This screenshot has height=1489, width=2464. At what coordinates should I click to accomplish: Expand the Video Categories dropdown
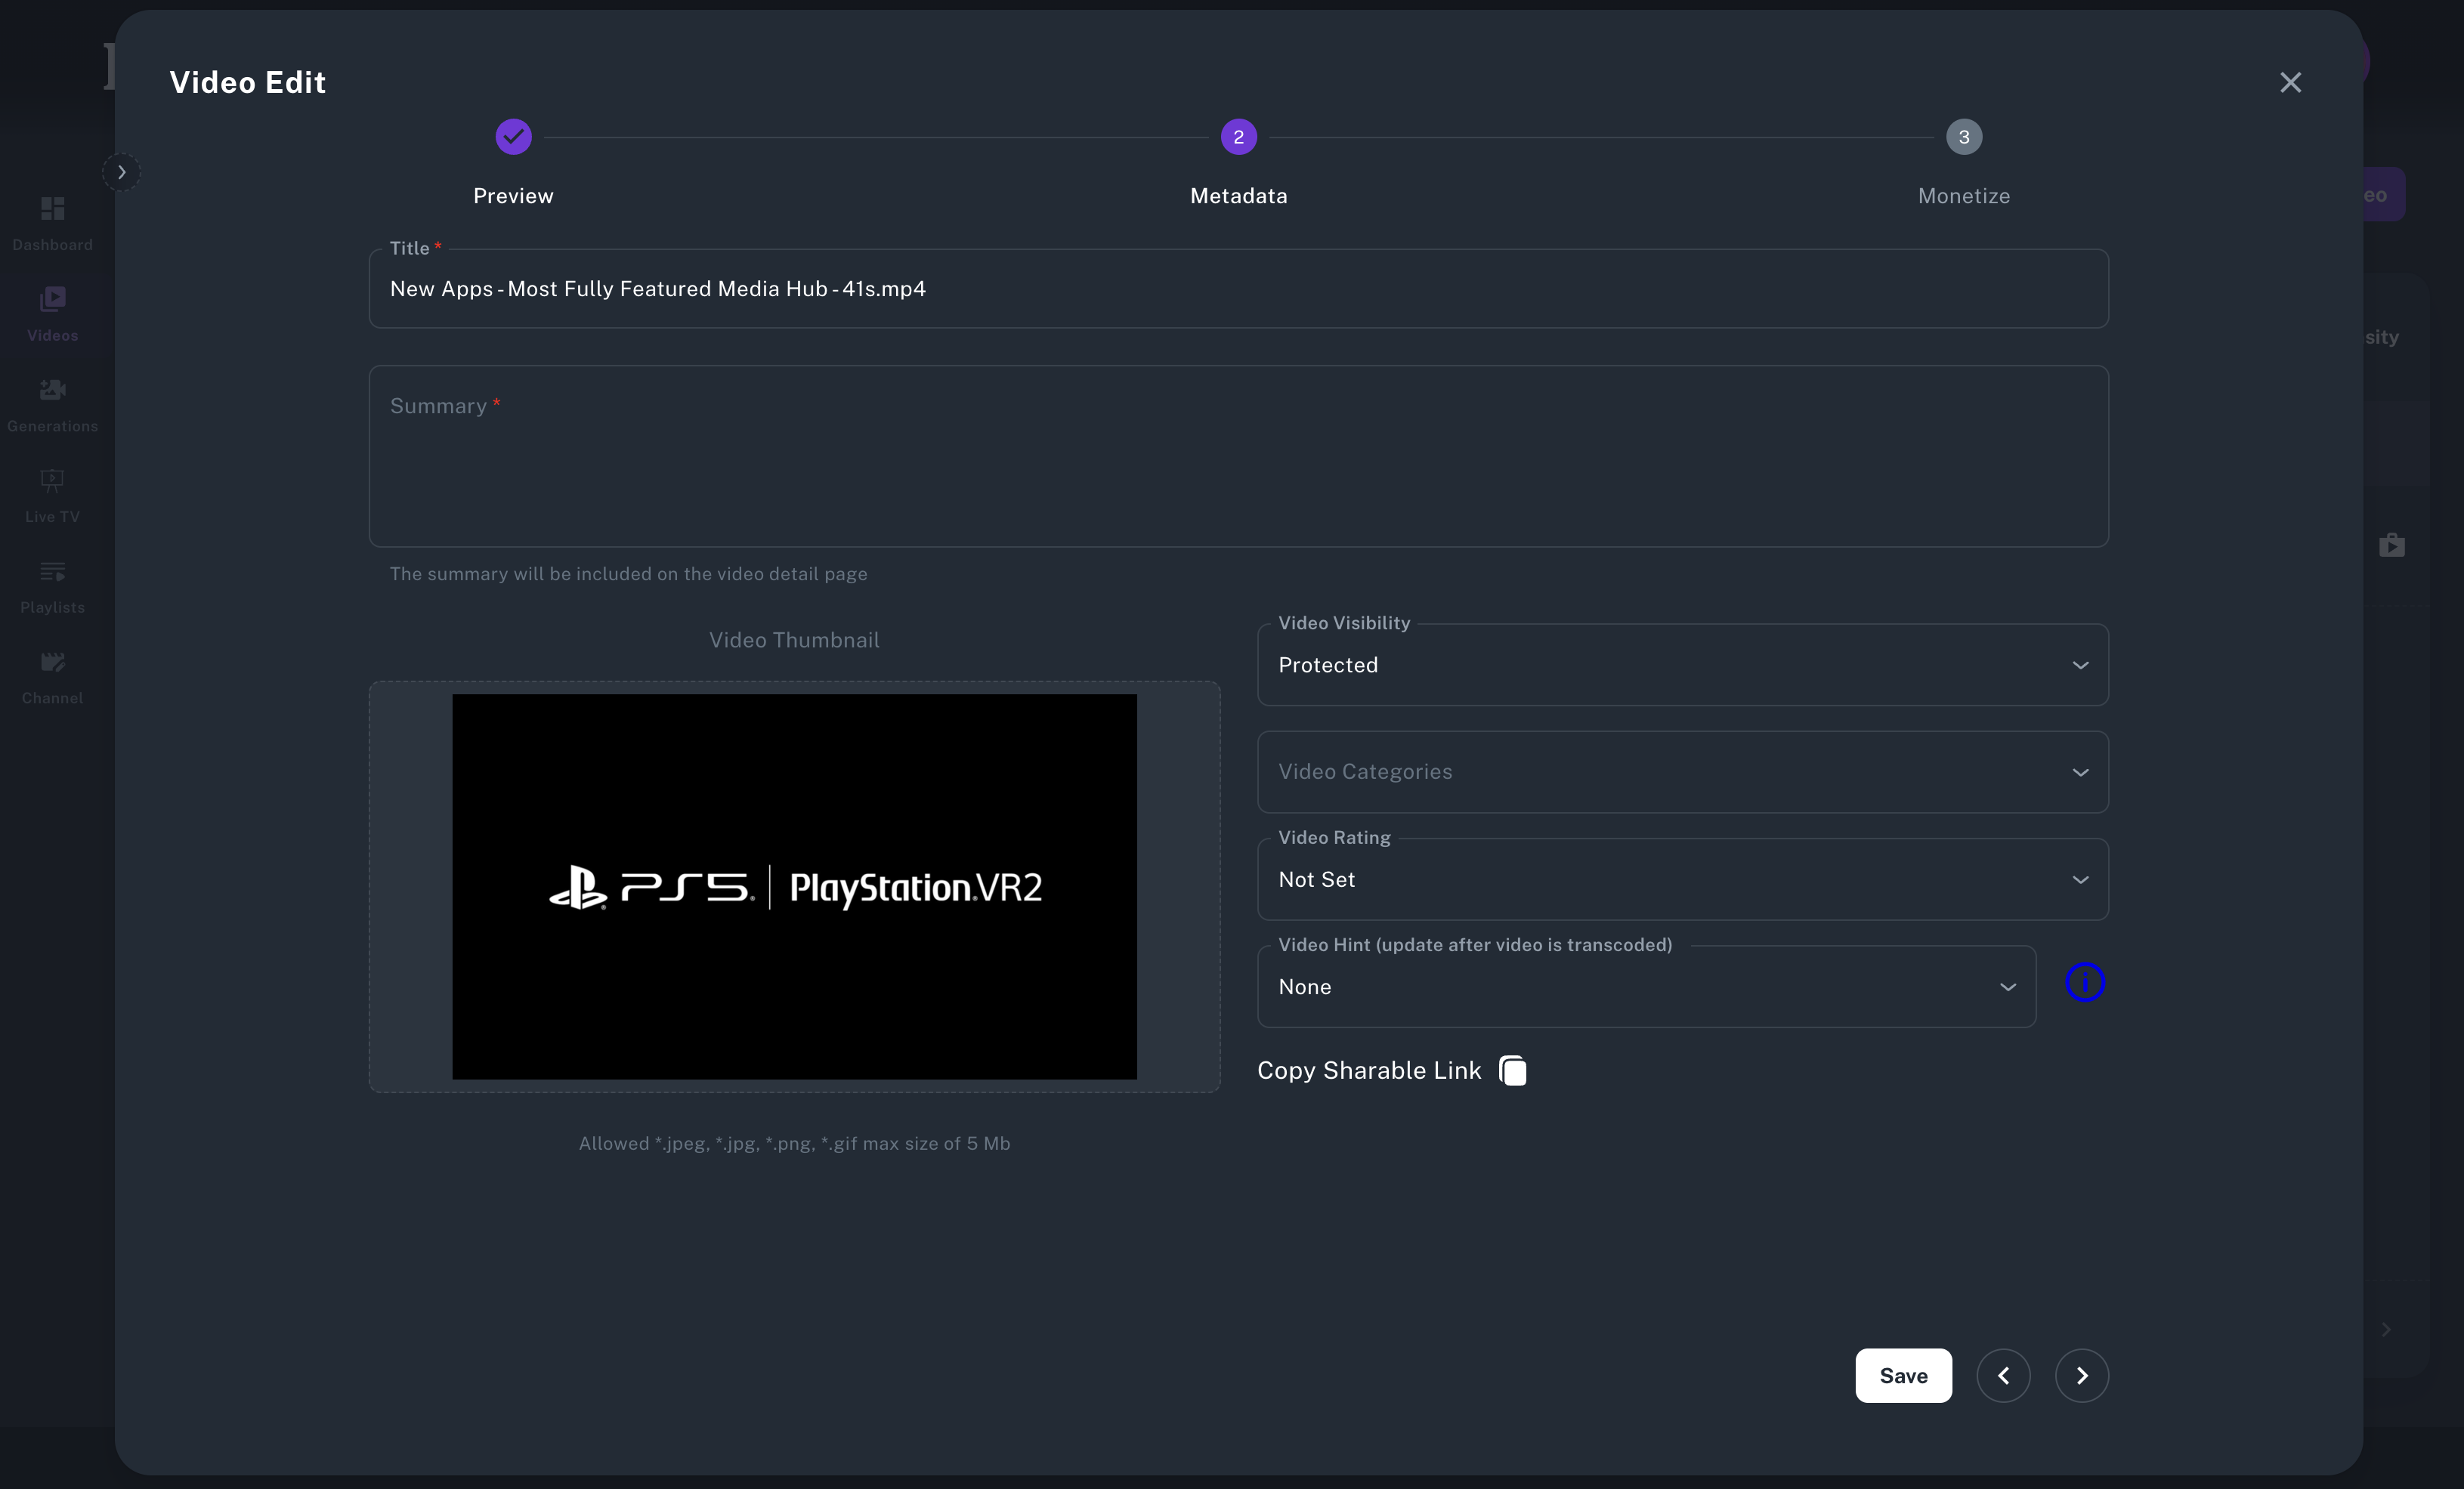tap(1682, 772)
